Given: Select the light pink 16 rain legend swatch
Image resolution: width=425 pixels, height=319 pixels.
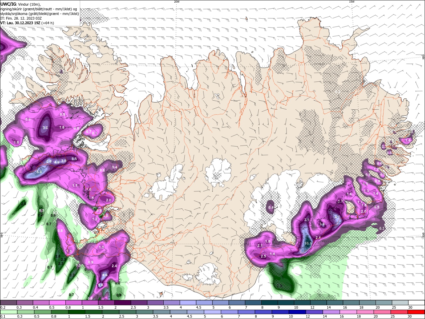Looking at the screenshot, I should (348, 312).
